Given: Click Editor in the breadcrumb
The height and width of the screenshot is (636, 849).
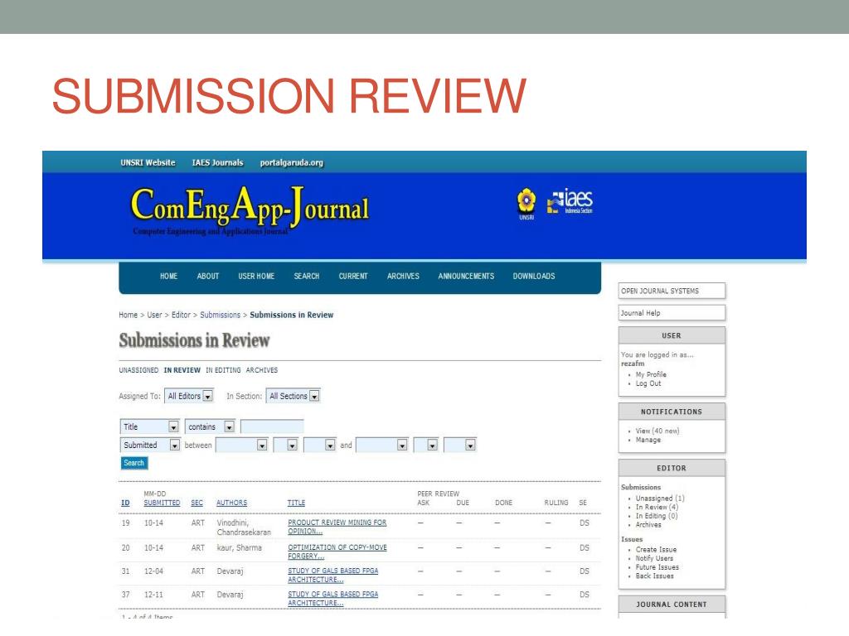Looking at the screenshot, I should pos(181,315).
